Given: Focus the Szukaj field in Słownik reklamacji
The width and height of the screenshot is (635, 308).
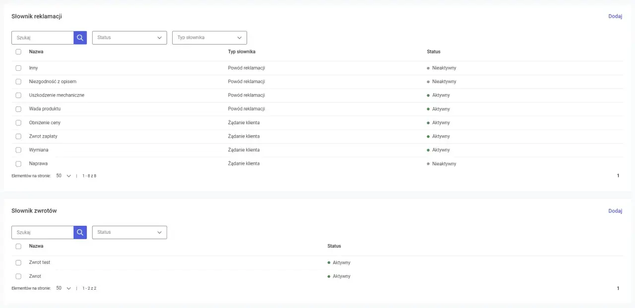Looking at the screenshot, I should (43, 38).
